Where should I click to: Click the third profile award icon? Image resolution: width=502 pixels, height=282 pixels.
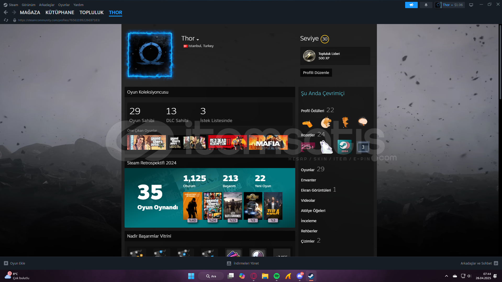(x=345, y=122)
